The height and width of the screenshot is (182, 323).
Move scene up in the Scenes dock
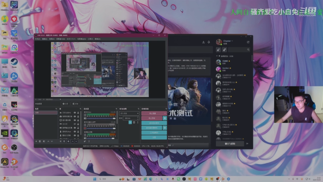[x=48, y=141]
